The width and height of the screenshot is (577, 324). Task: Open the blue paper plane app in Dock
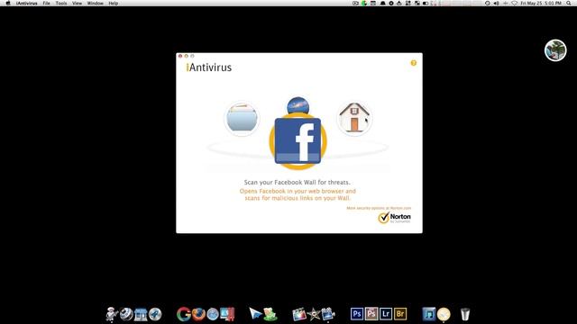[x=255, y=314]
